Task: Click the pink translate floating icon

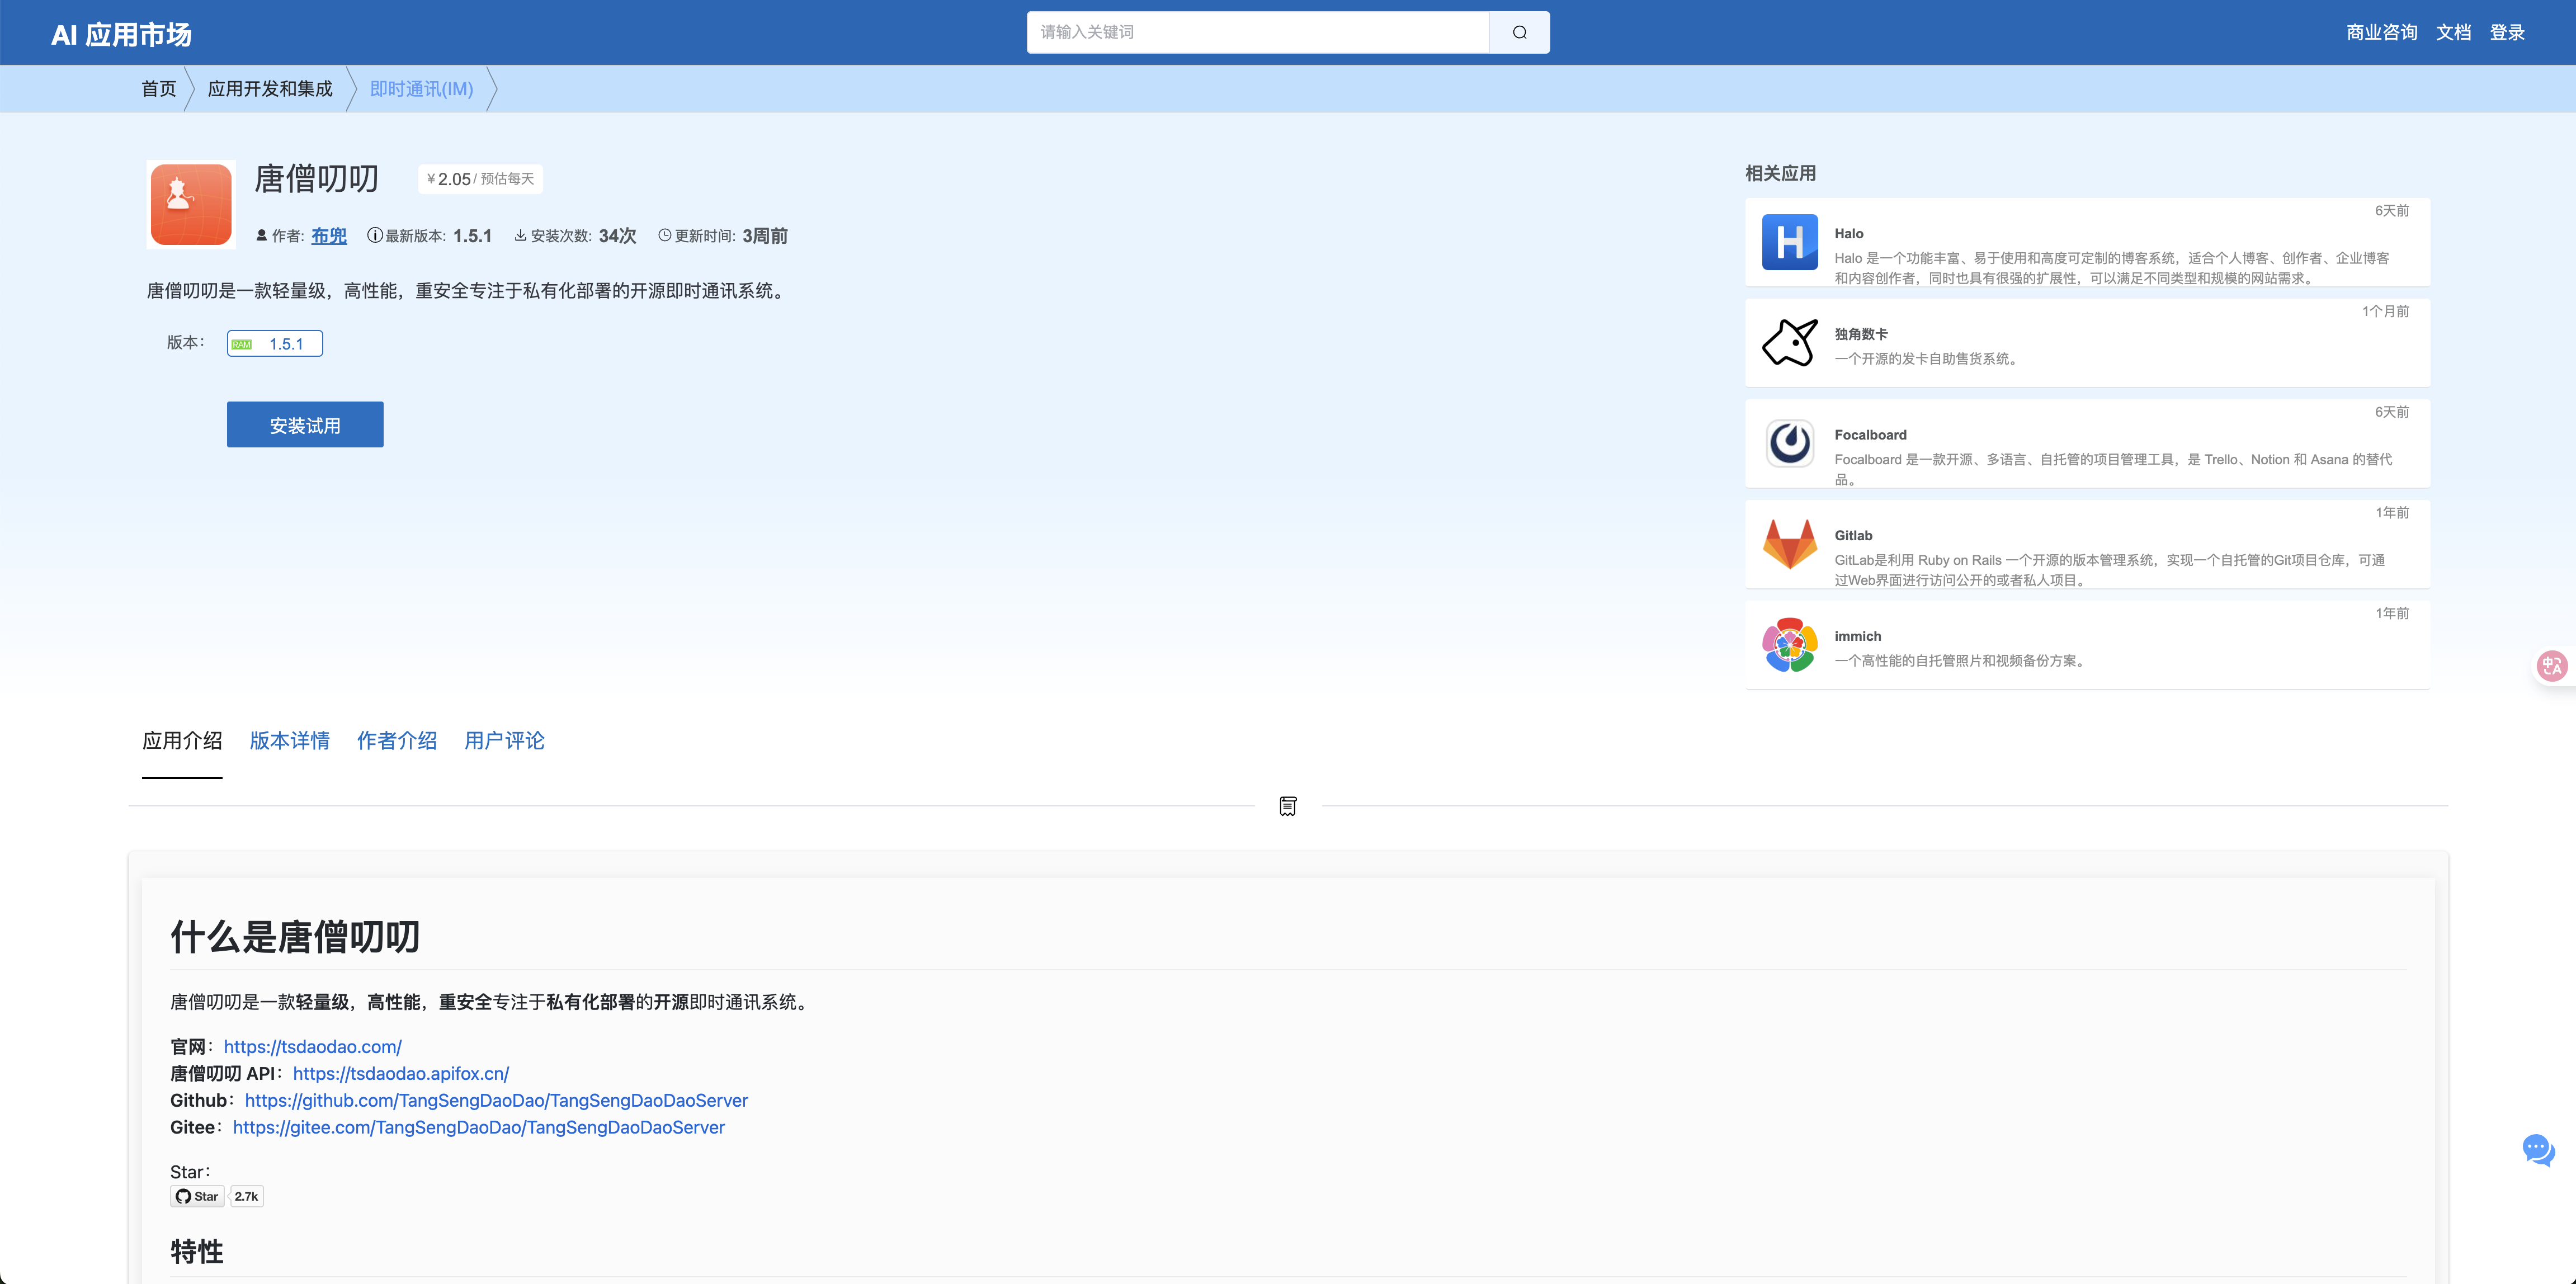Action: click(2551, 665)
